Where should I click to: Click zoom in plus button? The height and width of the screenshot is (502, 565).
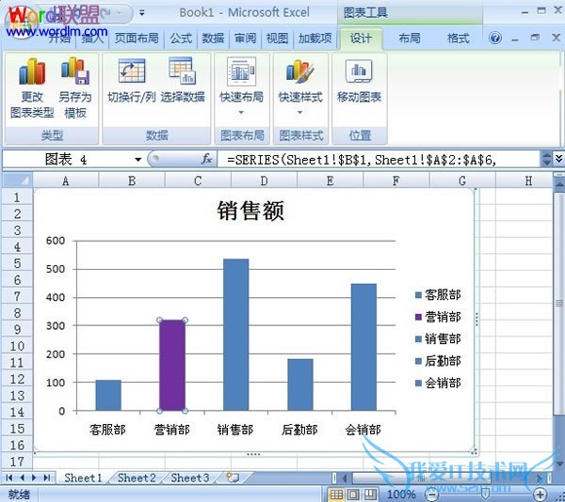[x=540, y=494]
